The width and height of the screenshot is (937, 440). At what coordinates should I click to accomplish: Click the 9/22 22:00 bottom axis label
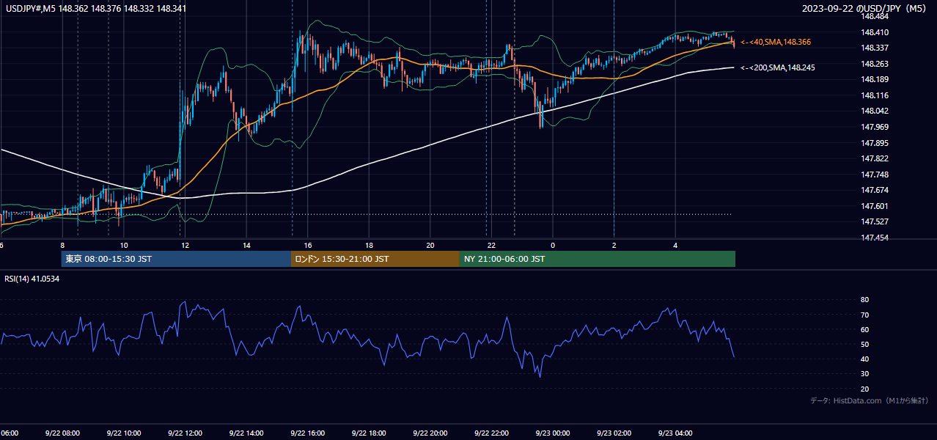tap(491, 433)
